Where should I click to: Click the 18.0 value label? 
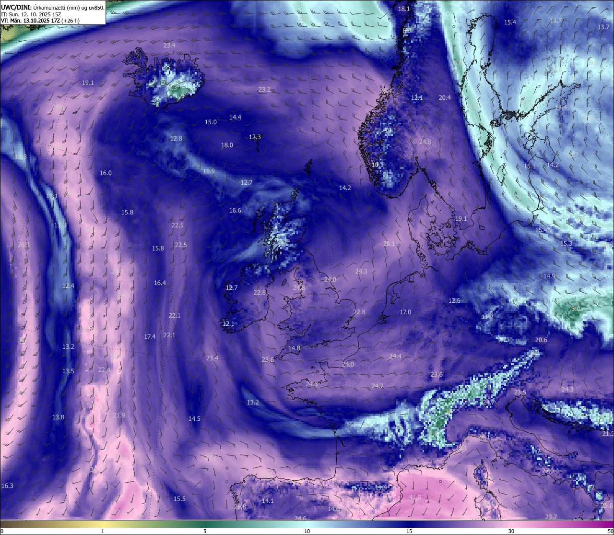pyautogui.click(x=227, y=145)
